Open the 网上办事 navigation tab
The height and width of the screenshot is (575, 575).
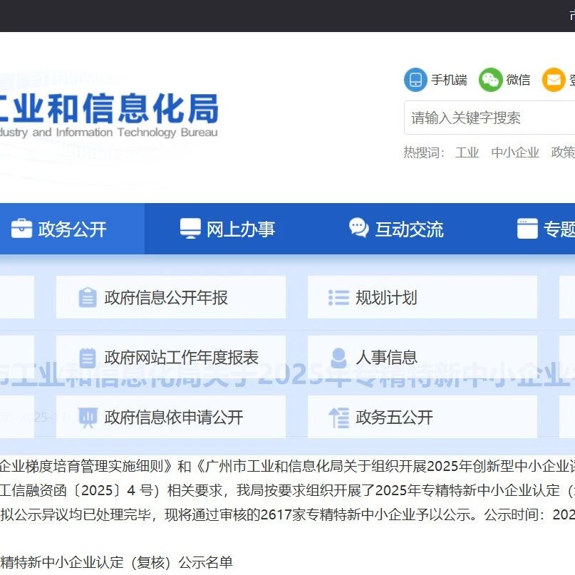coord(227,229)
